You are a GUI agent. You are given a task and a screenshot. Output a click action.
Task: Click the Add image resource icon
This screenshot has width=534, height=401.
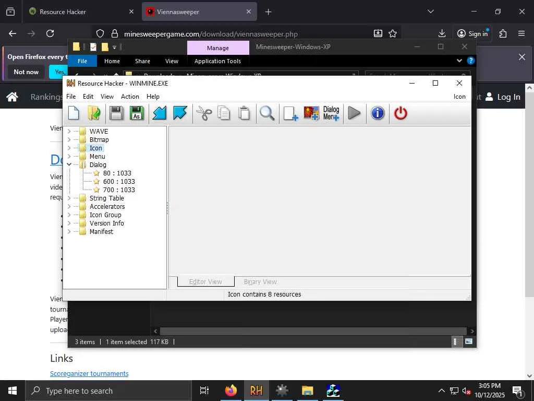pos(311,113)
